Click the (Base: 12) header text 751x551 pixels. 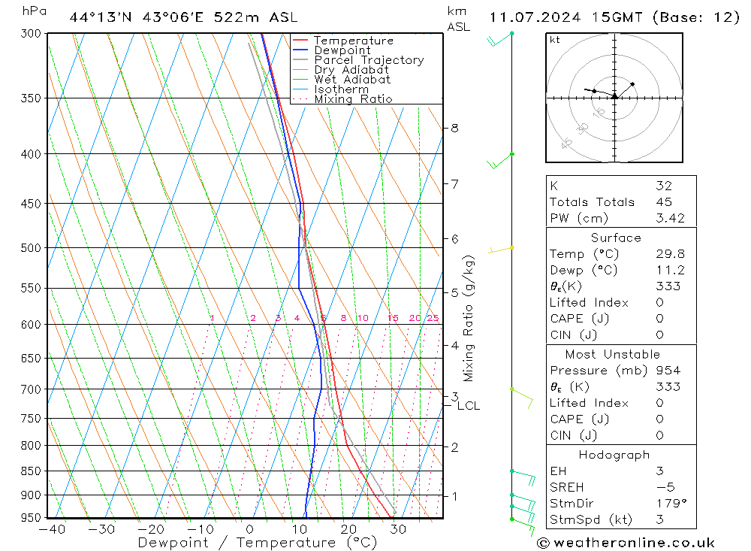coord(696,18)
